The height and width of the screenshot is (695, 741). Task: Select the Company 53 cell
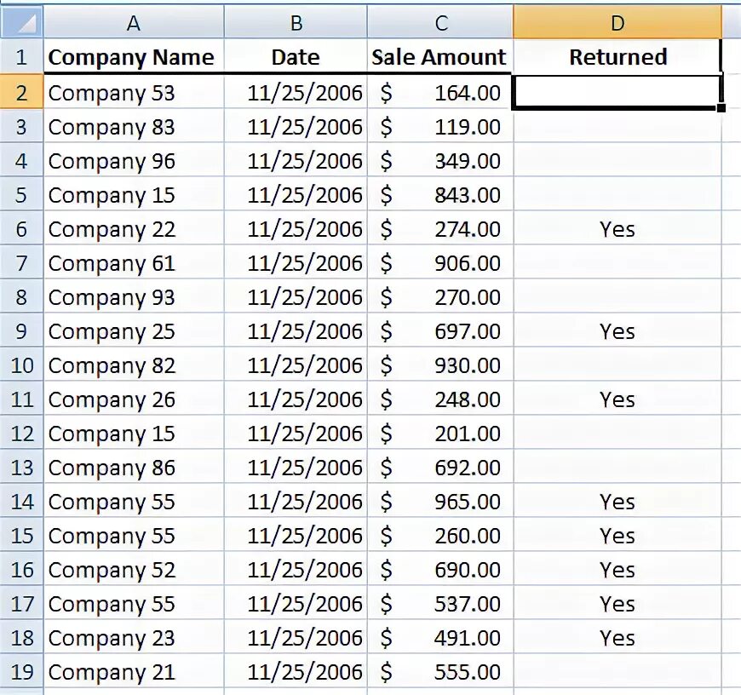tap(133, 93)
